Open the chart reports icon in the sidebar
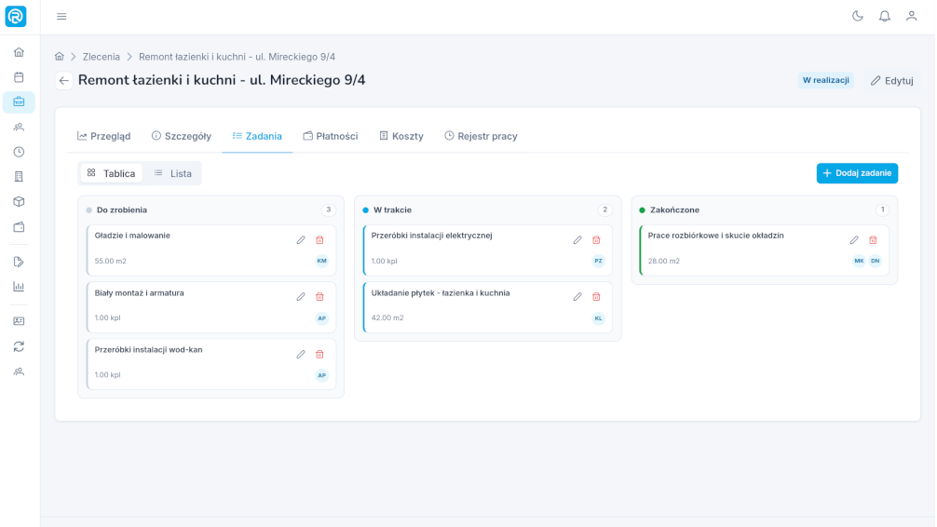Viewport: 937px width, 527px height. (x=20, y=287)
